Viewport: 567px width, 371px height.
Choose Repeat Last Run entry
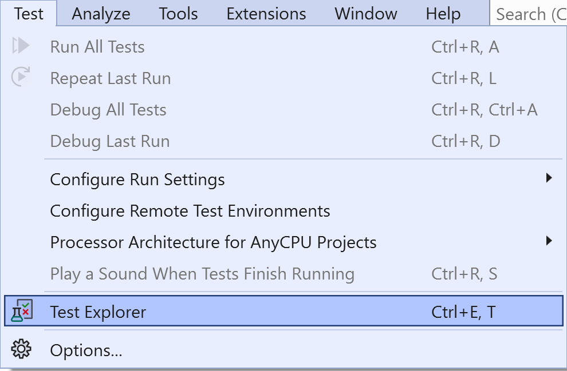coord(111,78)
